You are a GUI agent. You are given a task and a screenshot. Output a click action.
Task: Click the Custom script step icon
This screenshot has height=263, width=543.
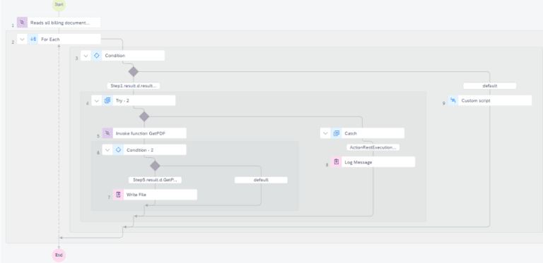click(453, 100)
